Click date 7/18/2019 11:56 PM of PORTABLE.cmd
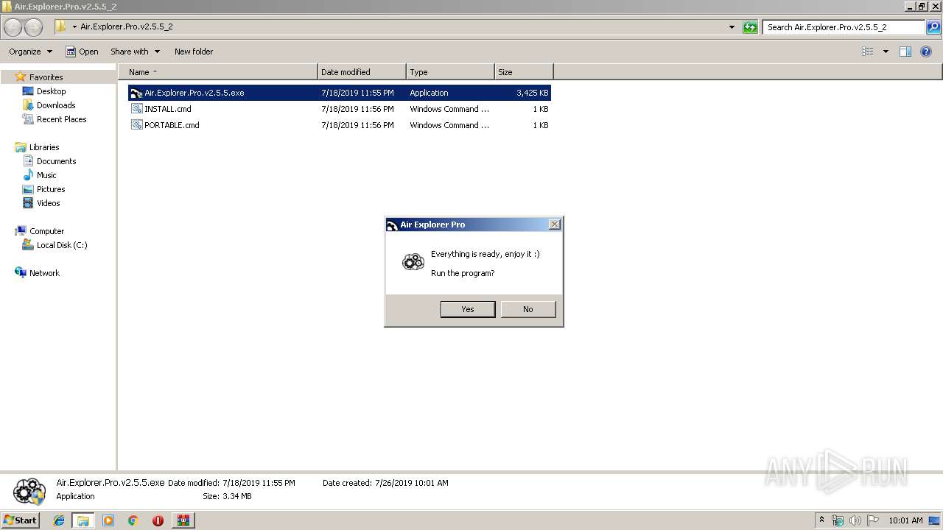The width and height of the screenshot is (943, 530). 357,125
